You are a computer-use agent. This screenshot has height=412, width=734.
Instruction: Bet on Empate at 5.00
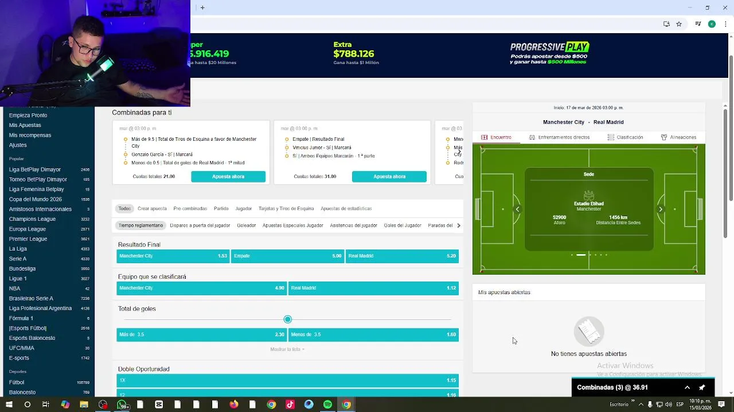(287, 256)
